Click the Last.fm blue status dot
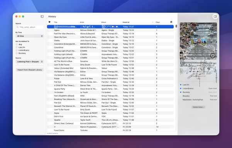Viewport: 232px width, 148px height. tap(181, 85)
